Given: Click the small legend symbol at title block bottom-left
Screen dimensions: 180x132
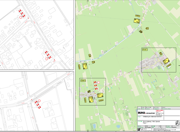Looking at the screenshot, I should pos(139,129).
